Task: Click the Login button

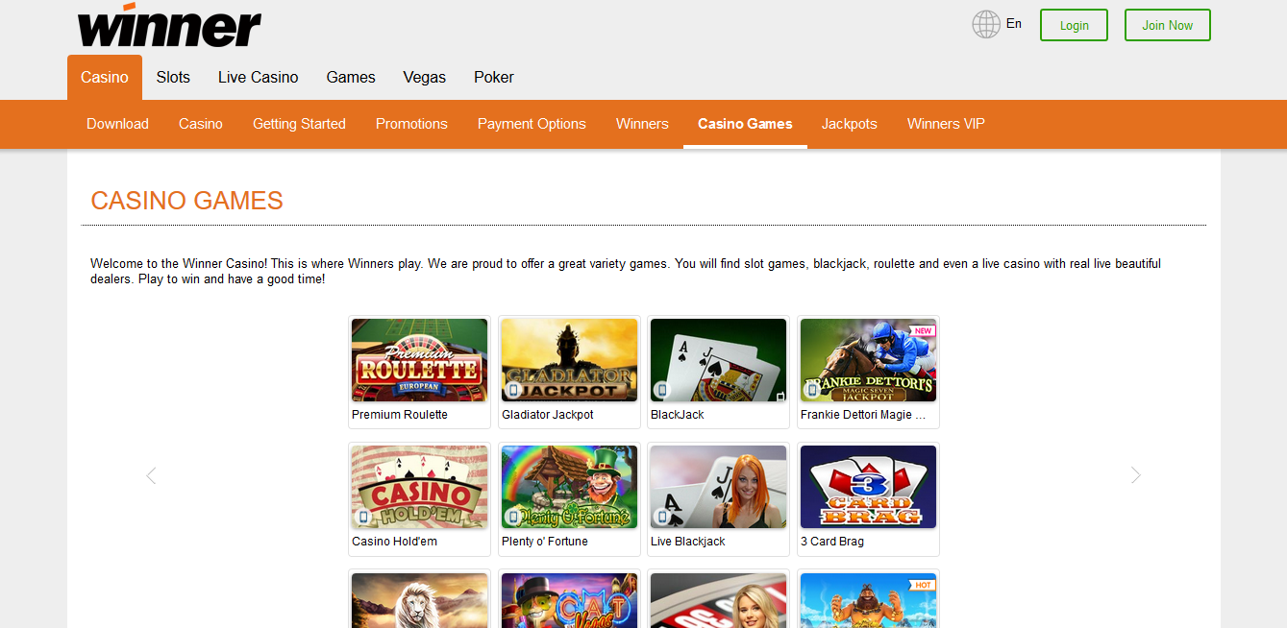Action: coord(1074,25)
